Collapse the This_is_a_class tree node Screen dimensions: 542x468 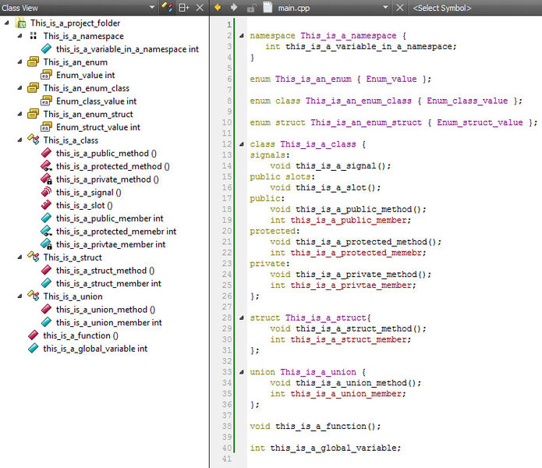(19, 140)
